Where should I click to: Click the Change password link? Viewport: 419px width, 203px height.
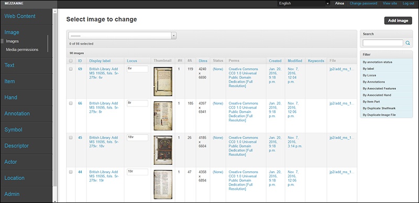click(363, 4)
